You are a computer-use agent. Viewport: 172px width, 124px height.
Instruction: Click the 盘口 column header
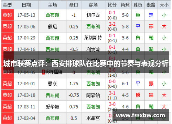click(x=74, y=5)
